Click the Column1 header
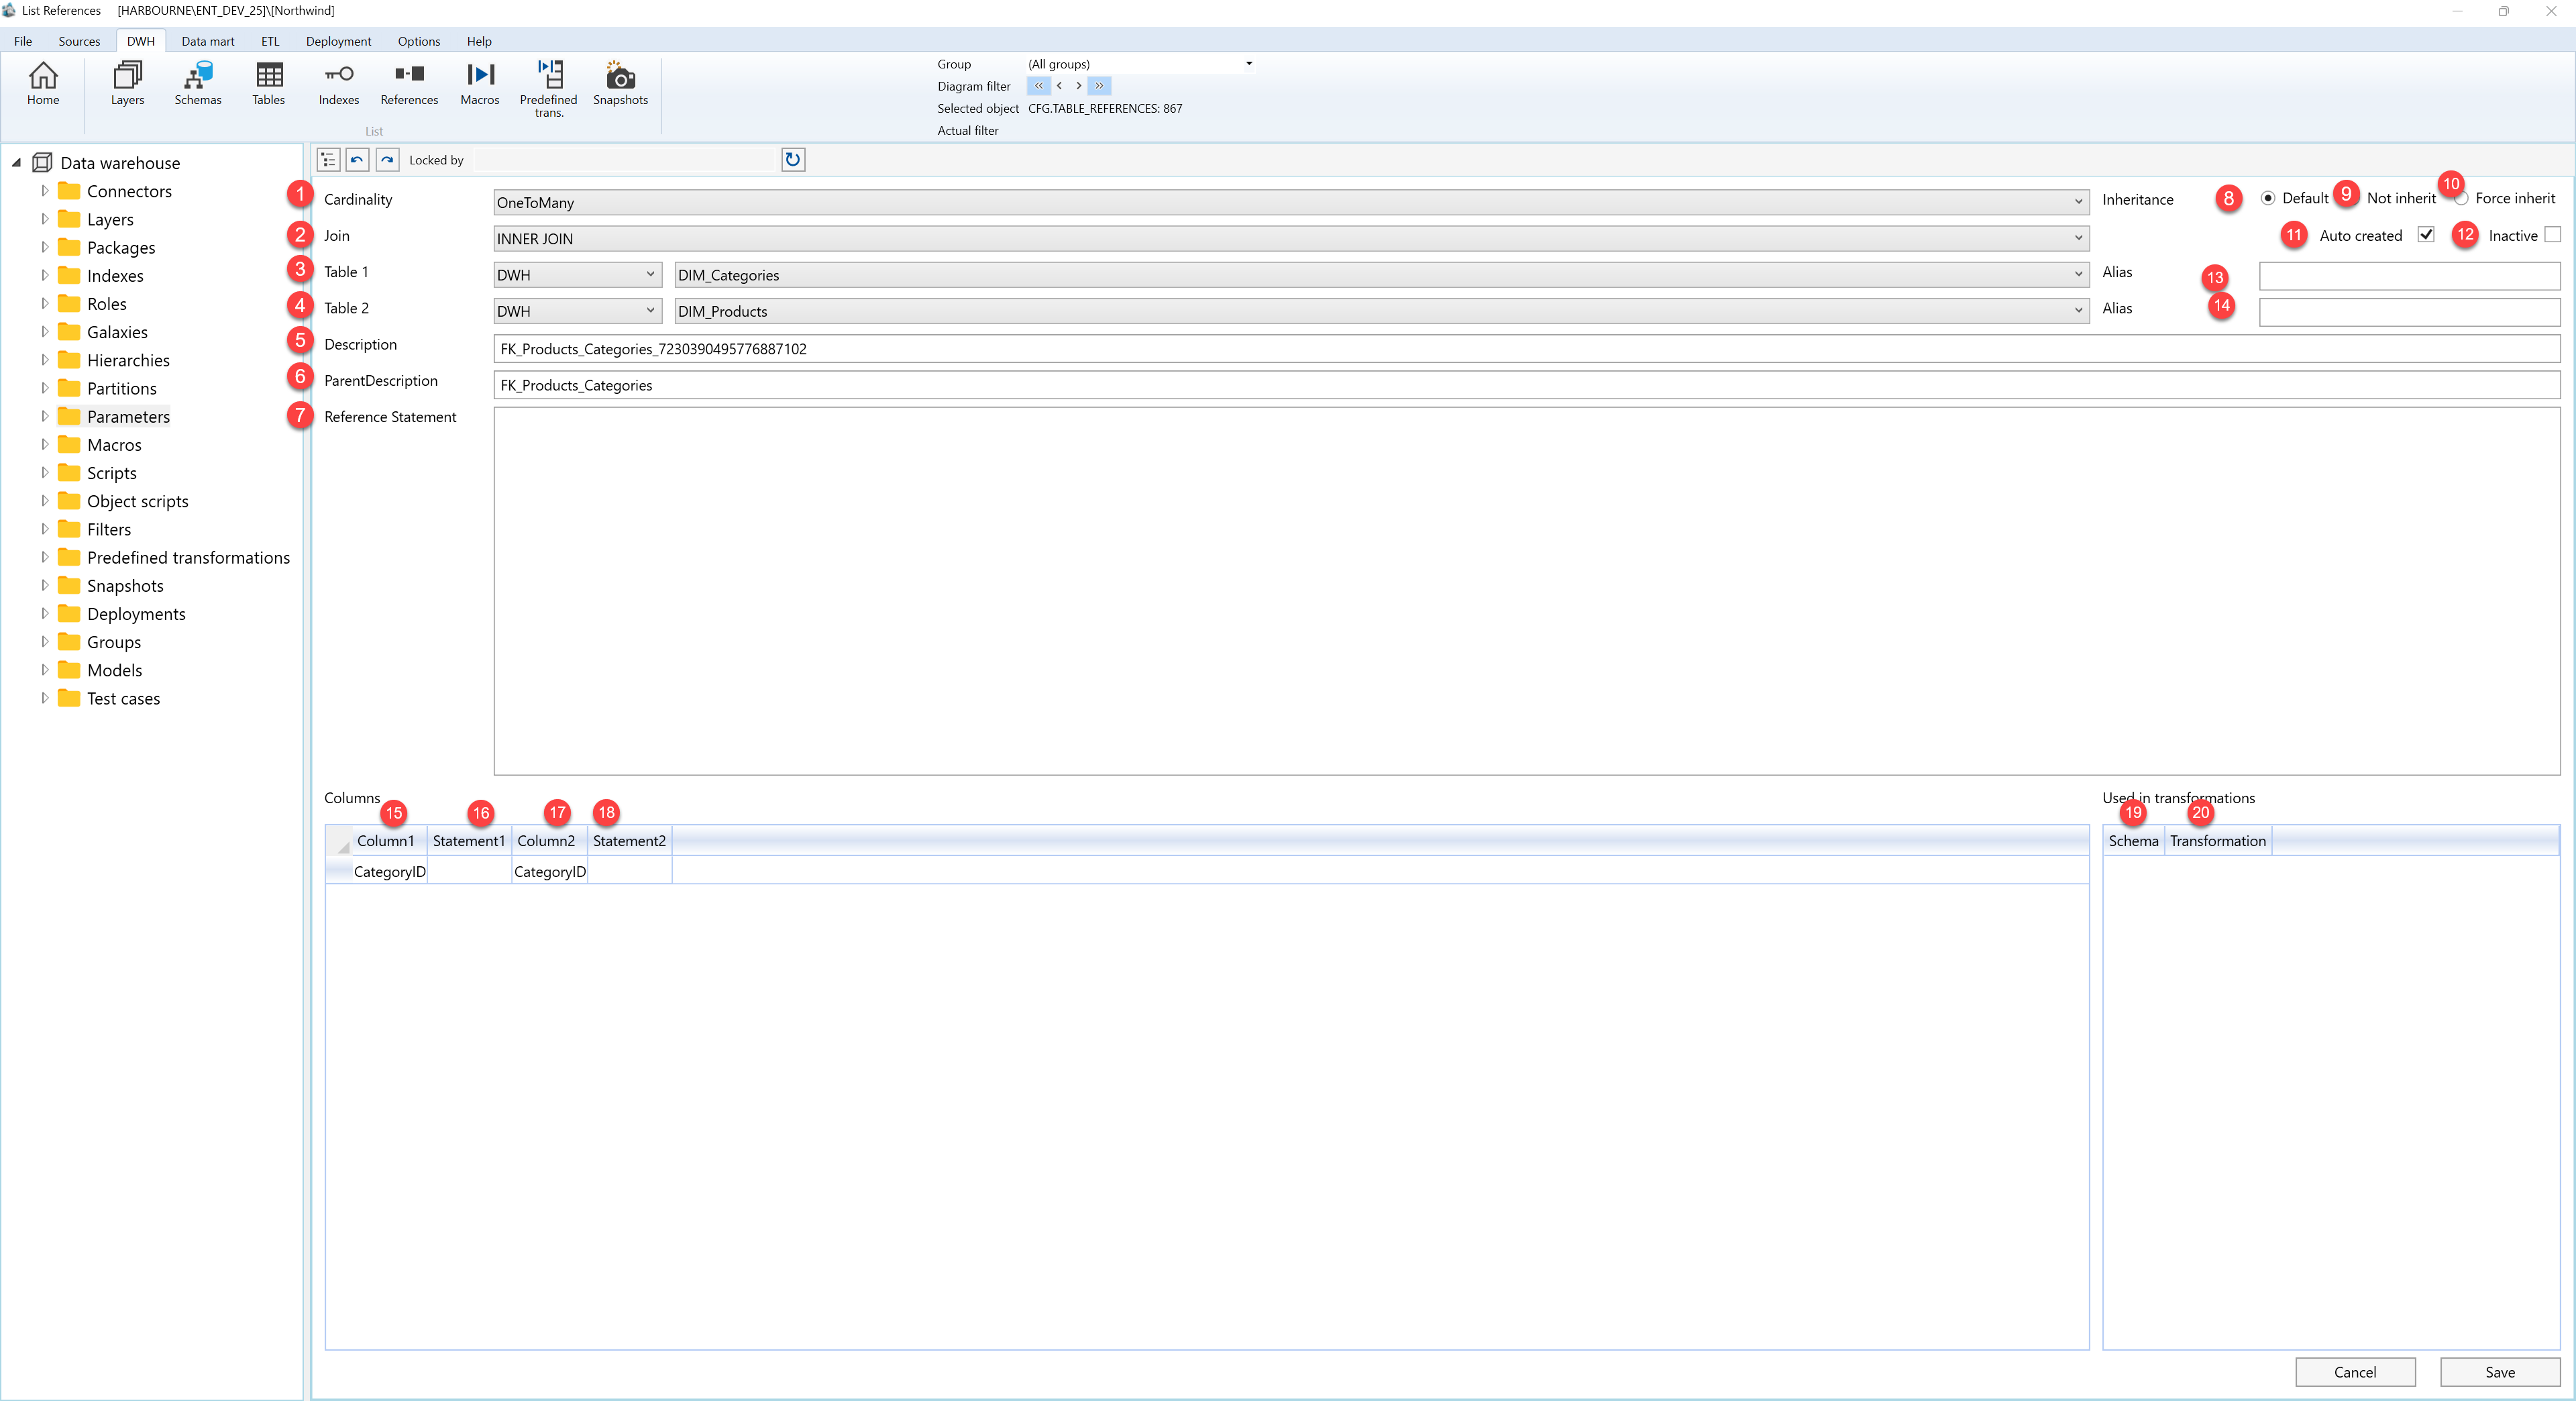Image resolution: width=2576 pixels, height=1401 pixels. 389,841
